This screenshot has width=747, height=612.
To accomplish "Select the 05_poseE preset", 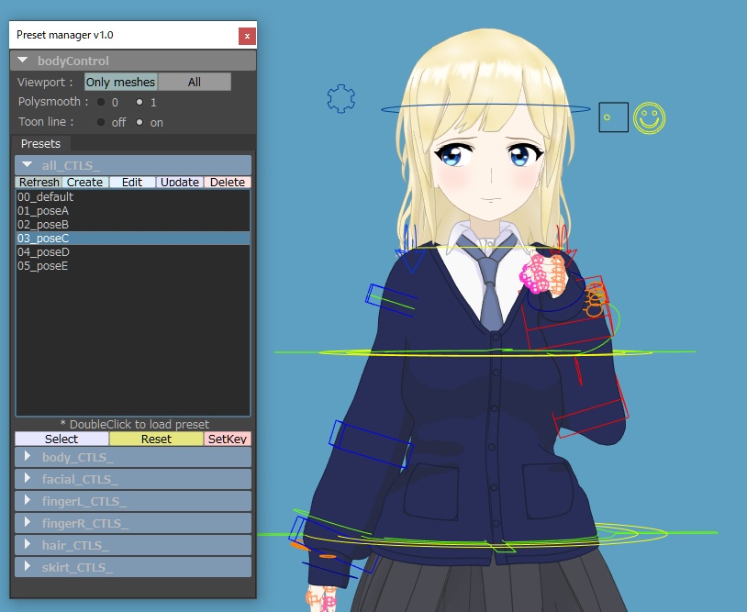I will (x=133, y=266).
